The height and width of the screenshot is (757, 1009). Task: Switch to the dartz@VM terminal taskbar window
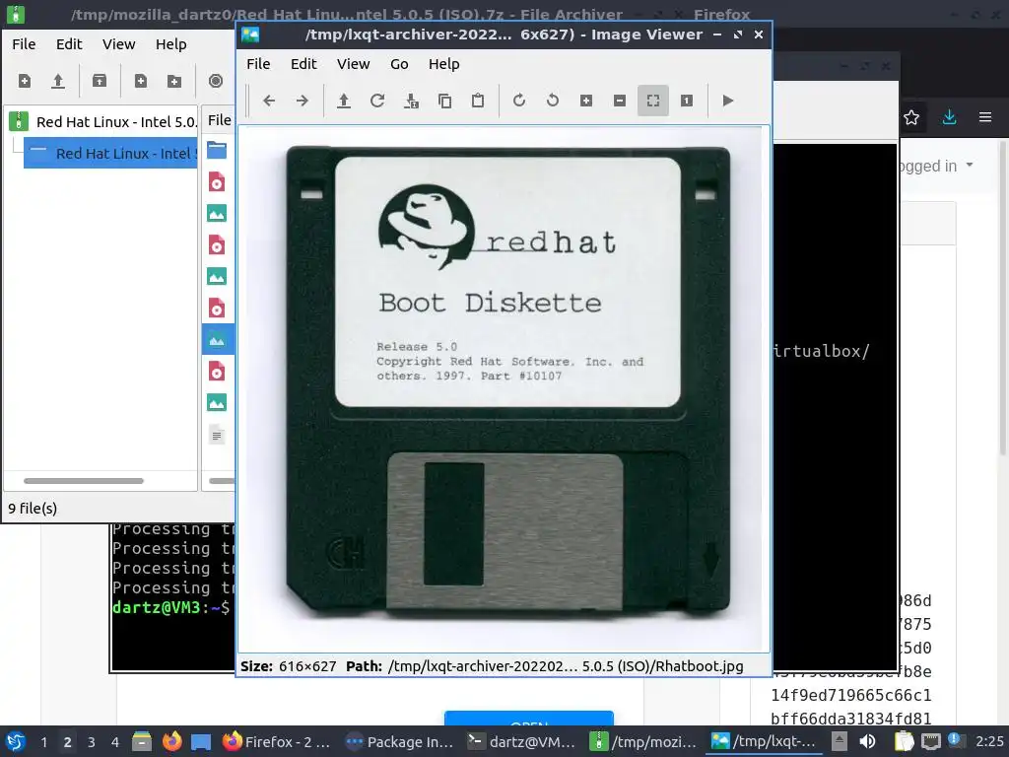click(521, 741)
